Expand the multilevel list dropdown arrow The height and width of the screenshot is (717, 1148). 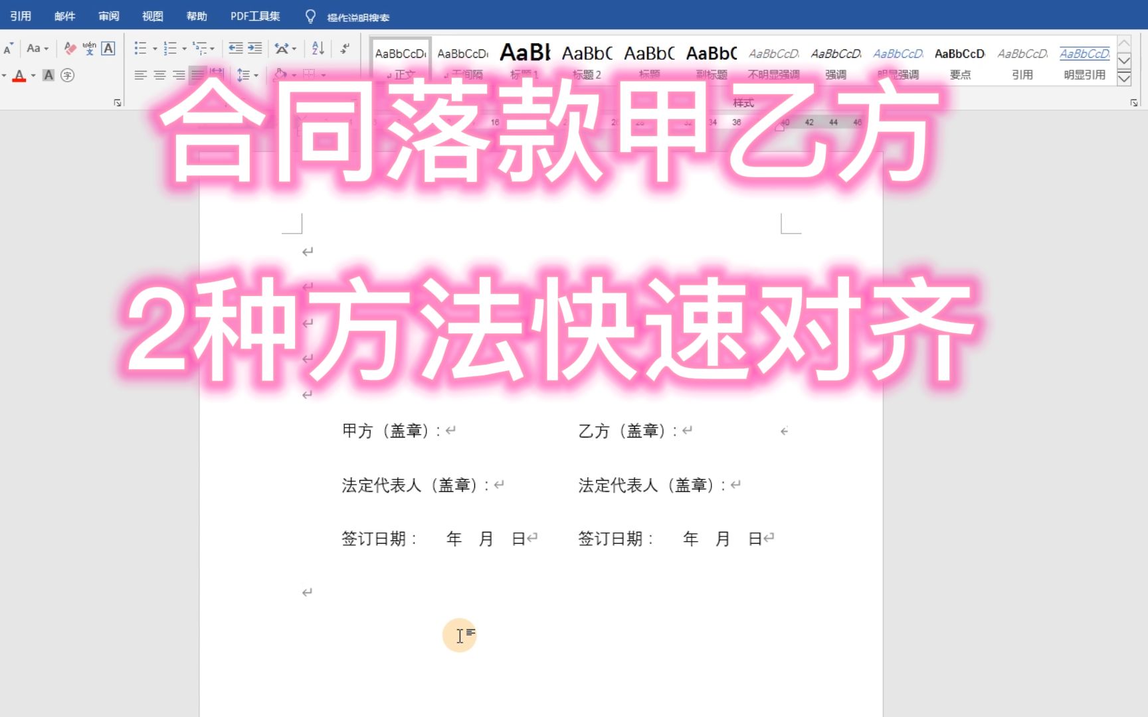[213, 48]
